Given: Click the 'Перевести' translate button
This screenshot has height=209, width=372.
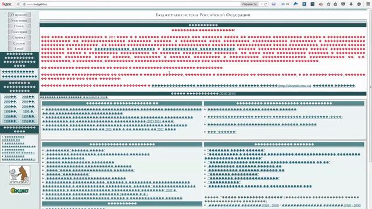Looking at the screenshot, I should pos(249,4).
